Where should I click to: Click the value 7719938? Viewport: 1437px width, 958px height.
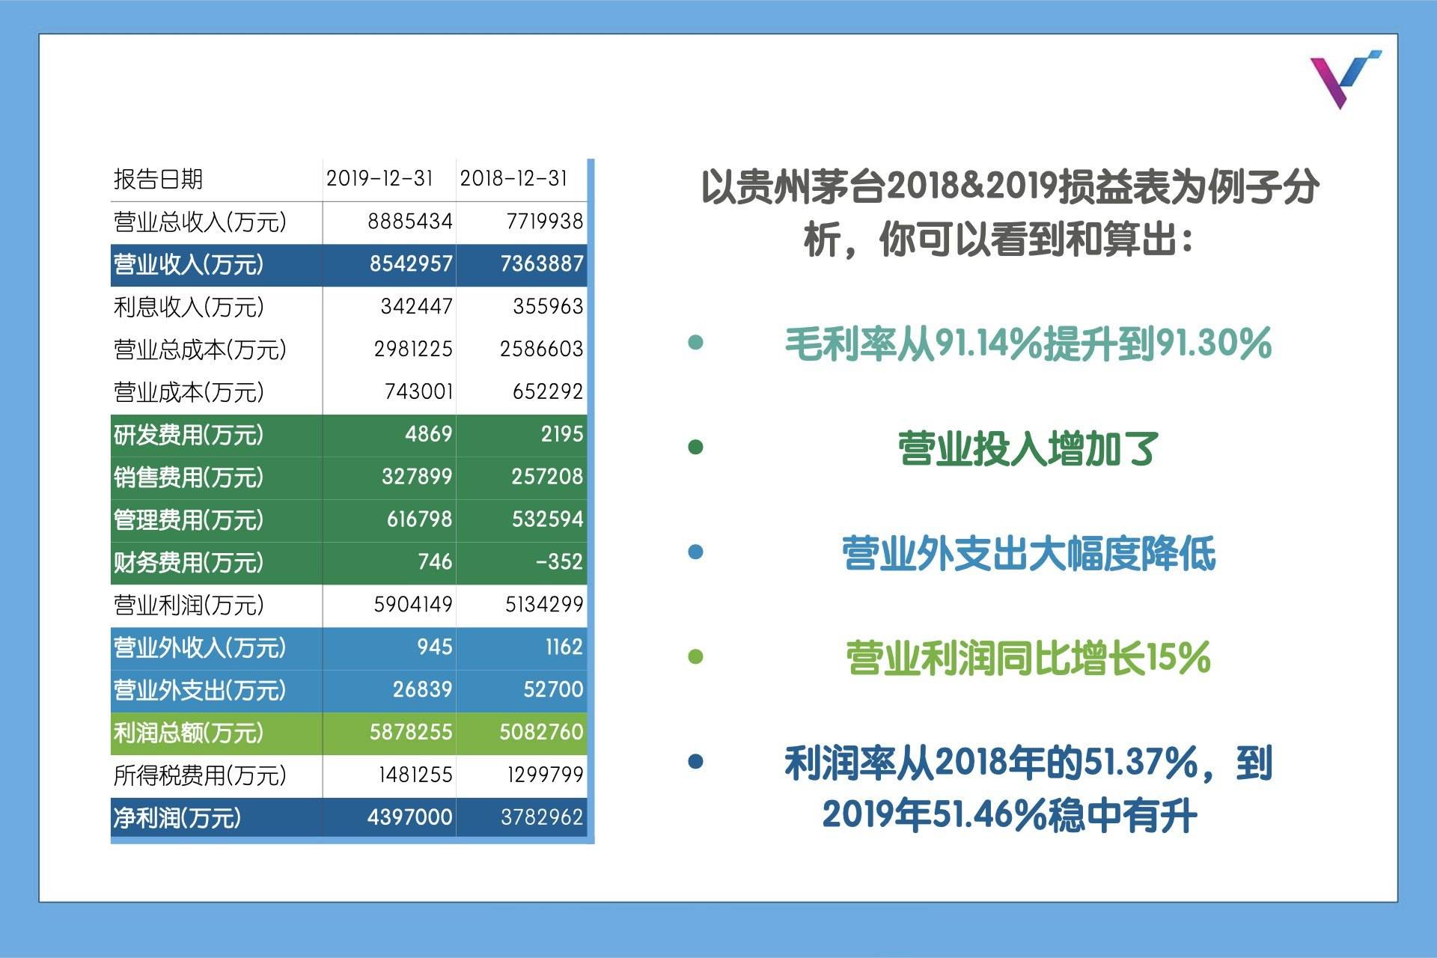[545, 222]
